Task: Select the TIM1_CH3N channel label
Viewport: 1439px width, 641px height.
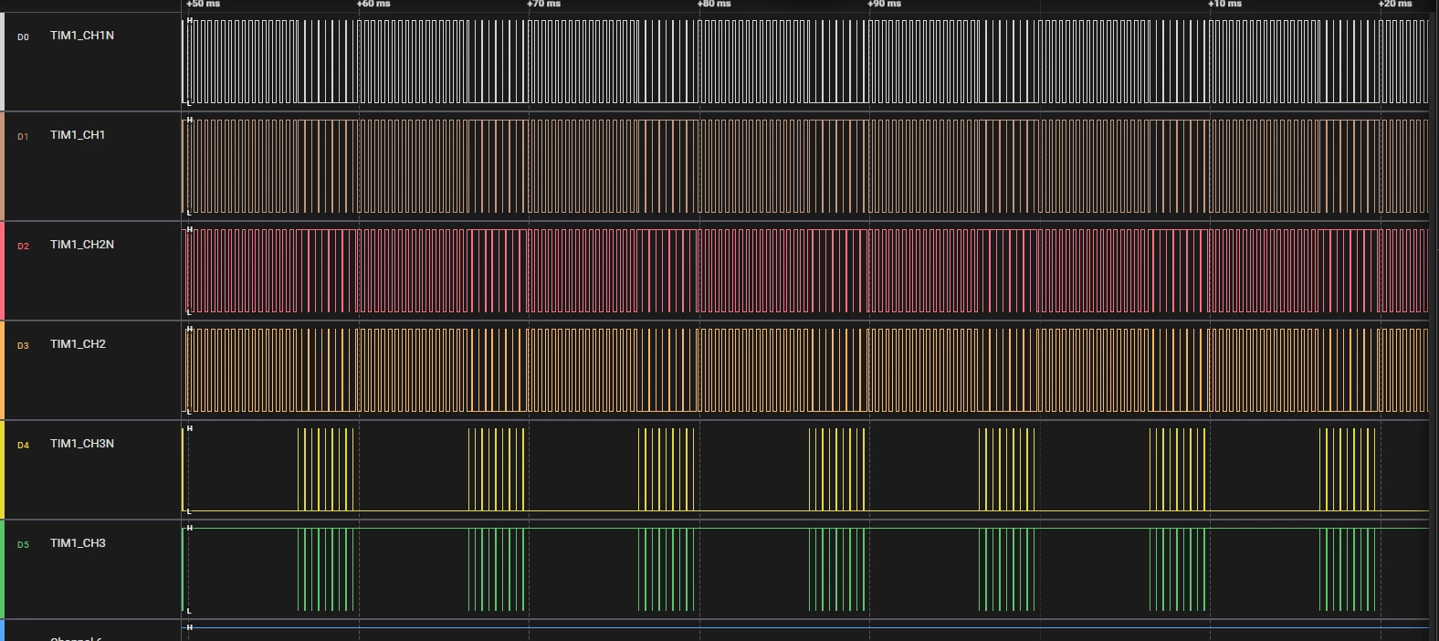Action: [x=82, y=444]
